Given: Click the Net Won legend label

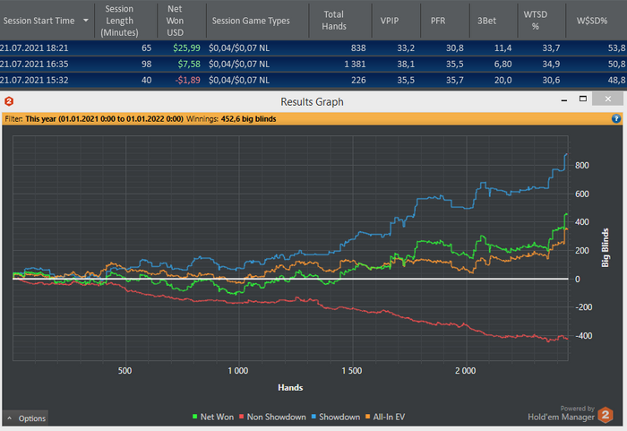Looking at the screenshot, I should (217, 417).
